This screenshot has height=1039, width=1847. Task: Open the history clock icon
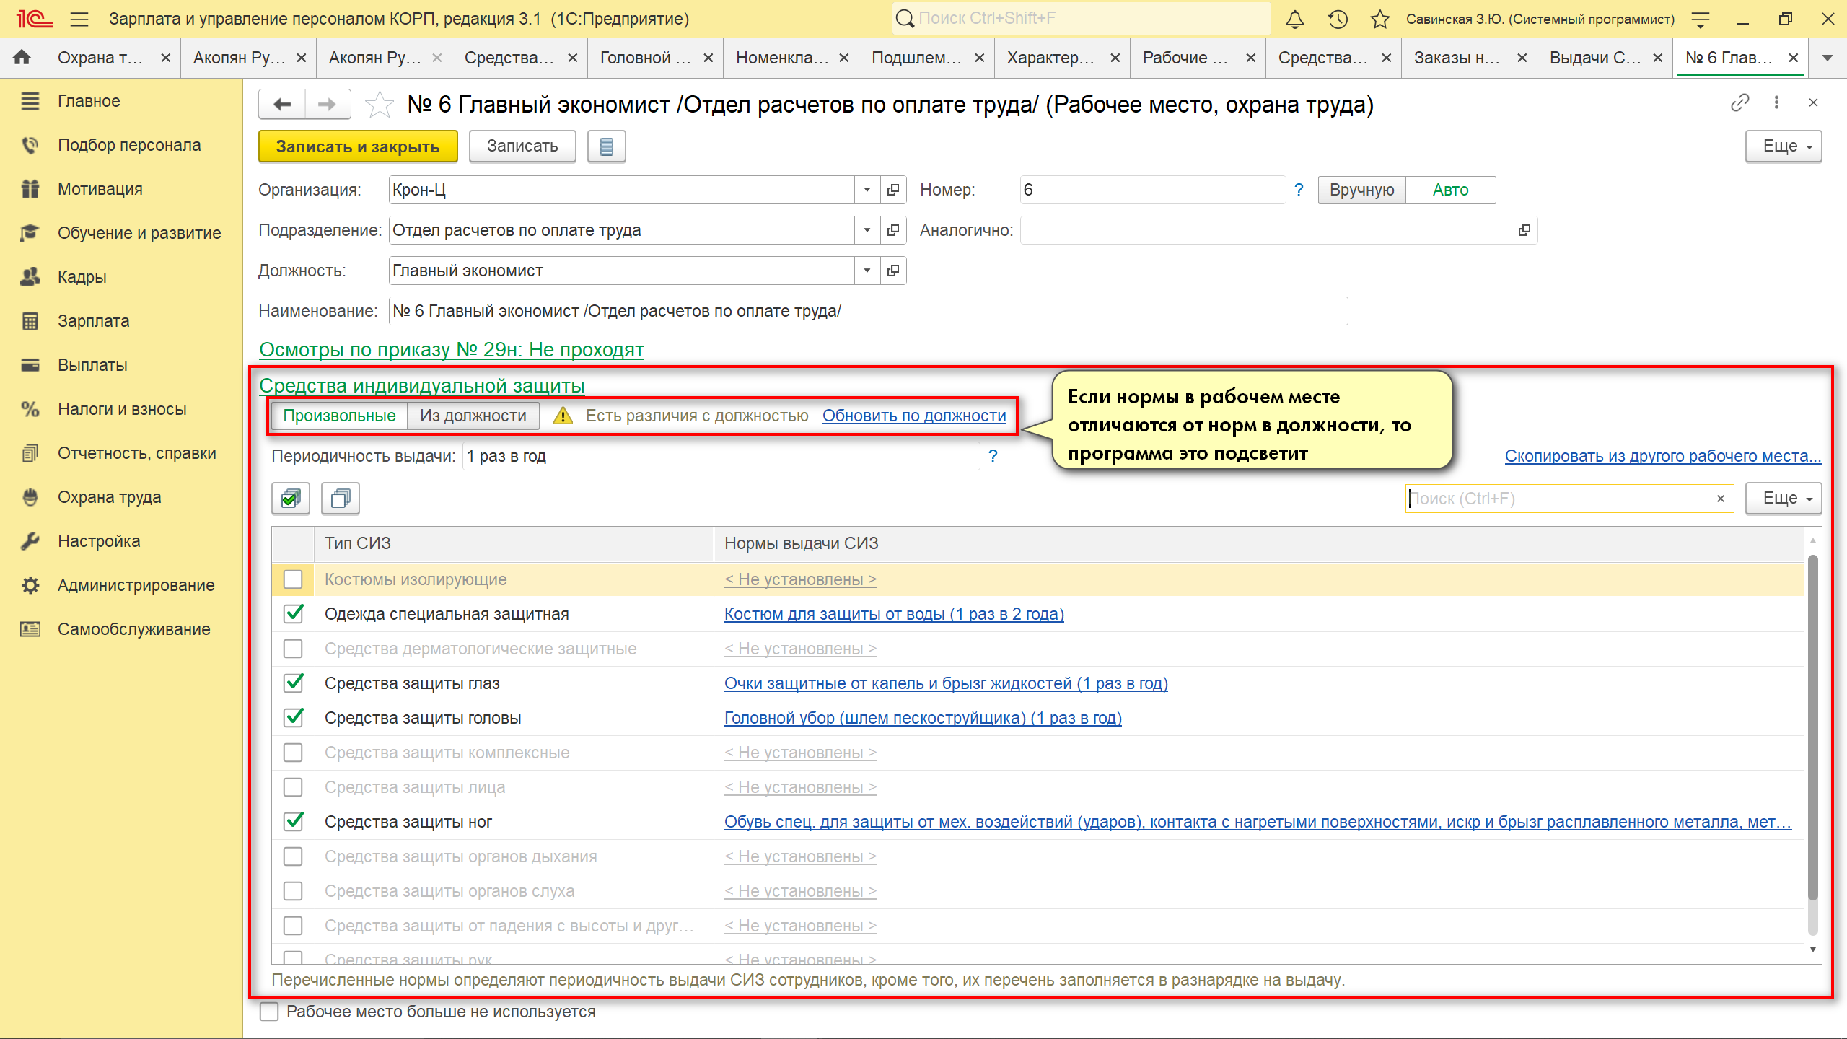1338,19
